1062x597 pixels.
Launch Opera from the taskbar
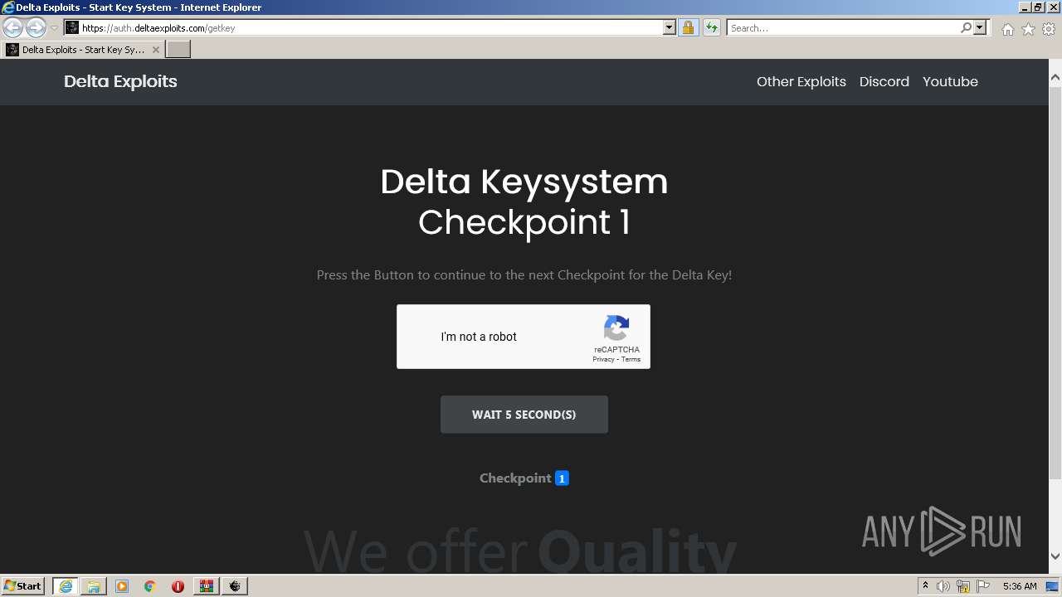coord(178,586)
